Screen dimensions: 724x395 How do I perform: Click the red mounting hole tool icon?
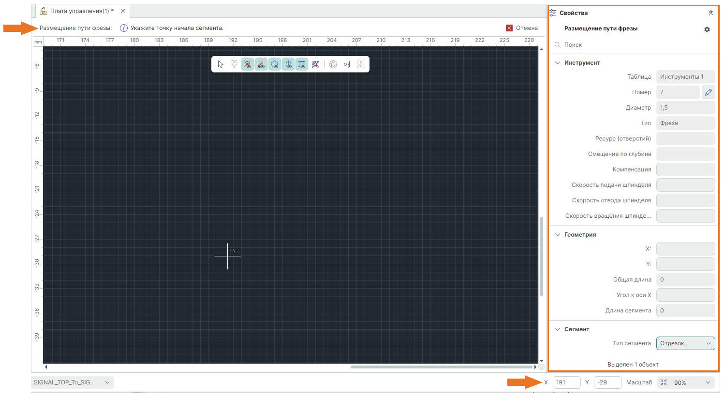tap(315, 64)
